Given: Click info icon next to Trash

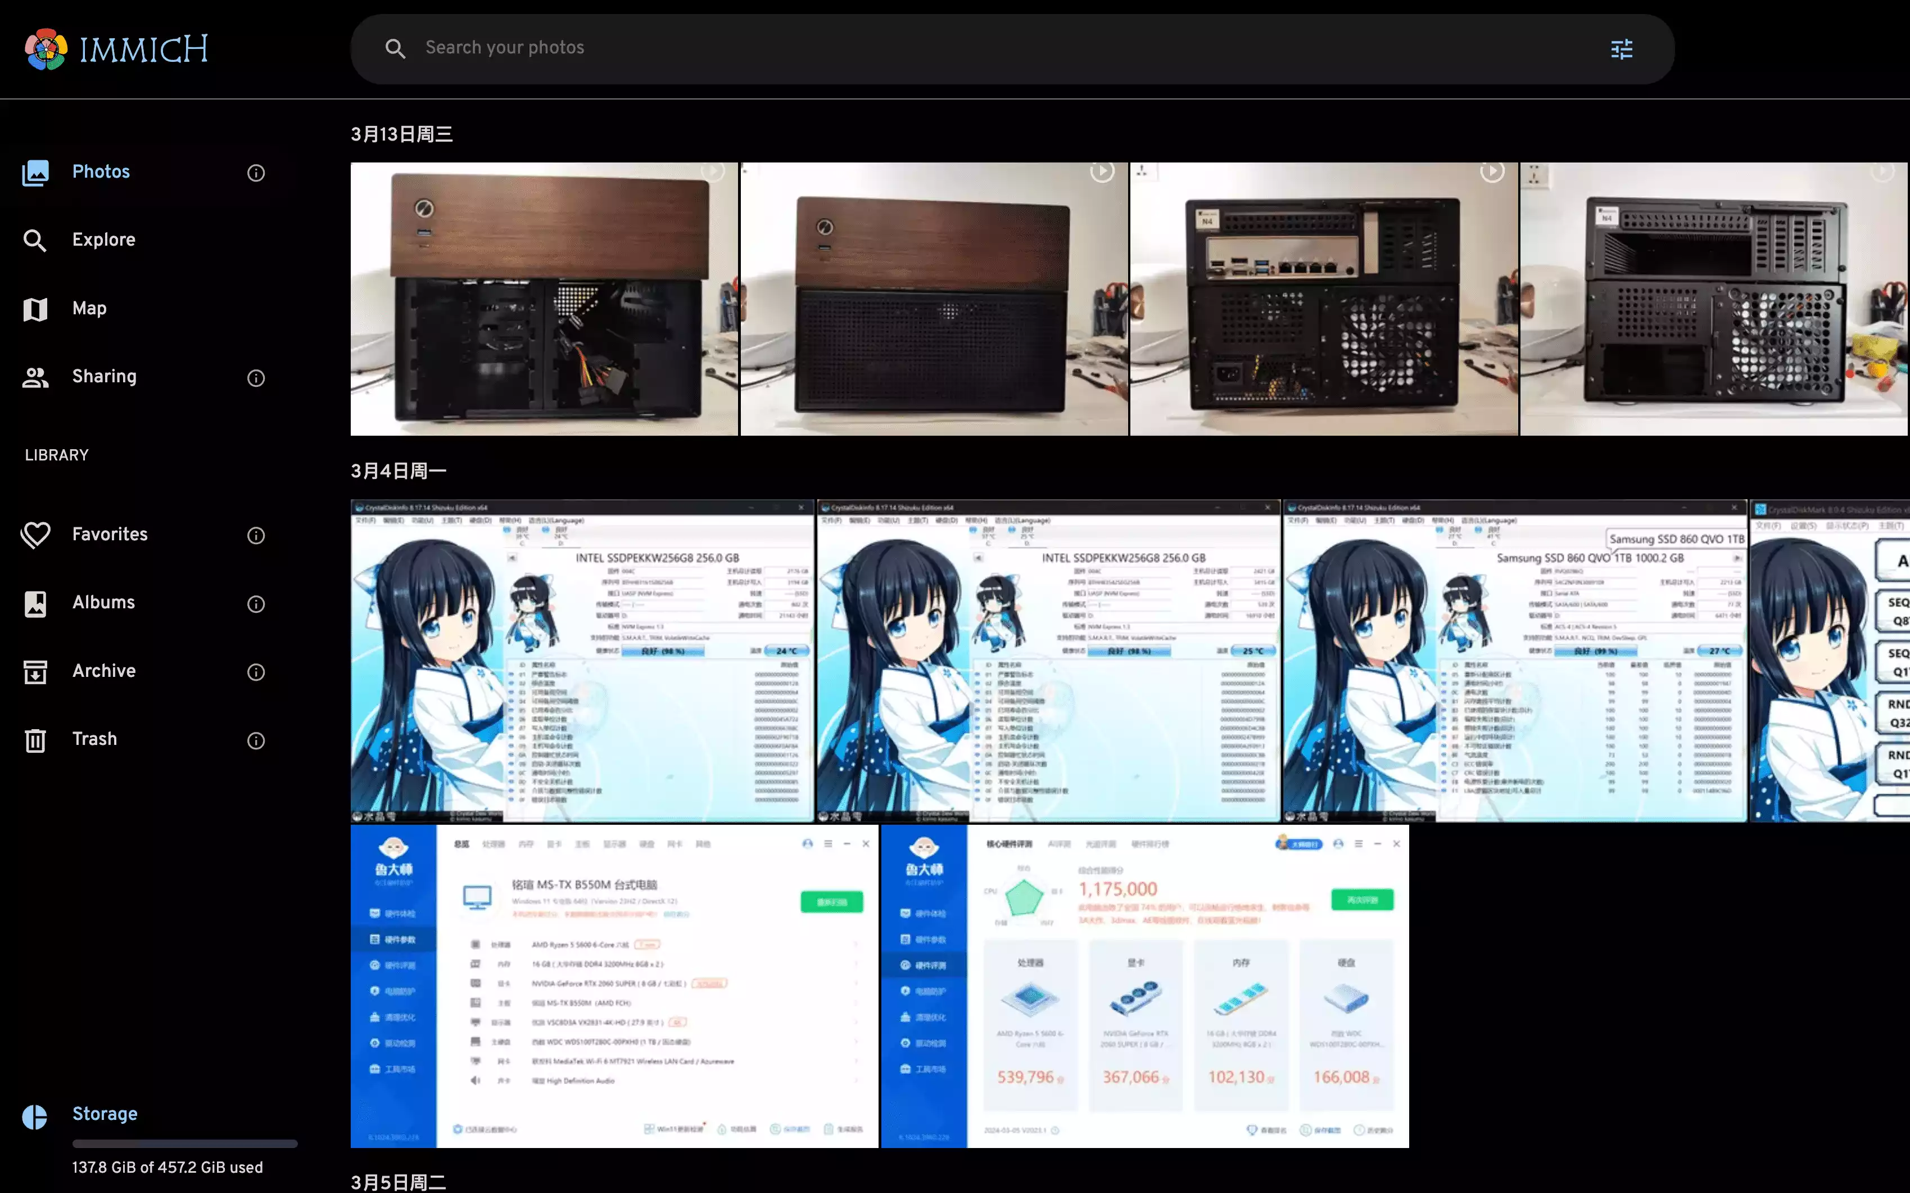Looking at the screenshot, I should [x=256, y=741].
